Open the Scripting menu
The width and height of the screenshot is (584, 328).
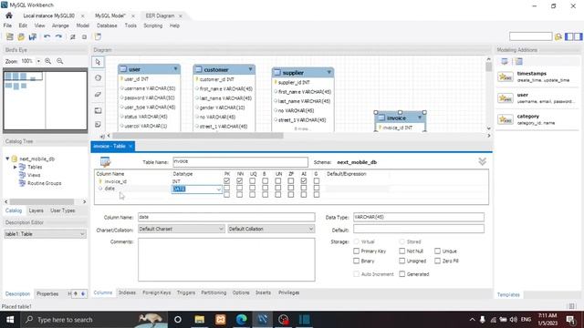[153, 26]
